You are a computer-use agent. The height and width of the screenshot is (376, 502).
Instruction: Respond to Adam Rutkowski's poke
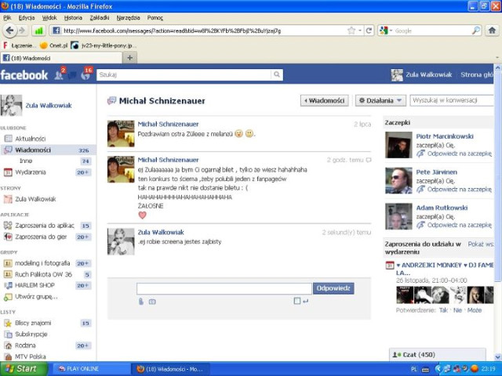pos(460,225)
